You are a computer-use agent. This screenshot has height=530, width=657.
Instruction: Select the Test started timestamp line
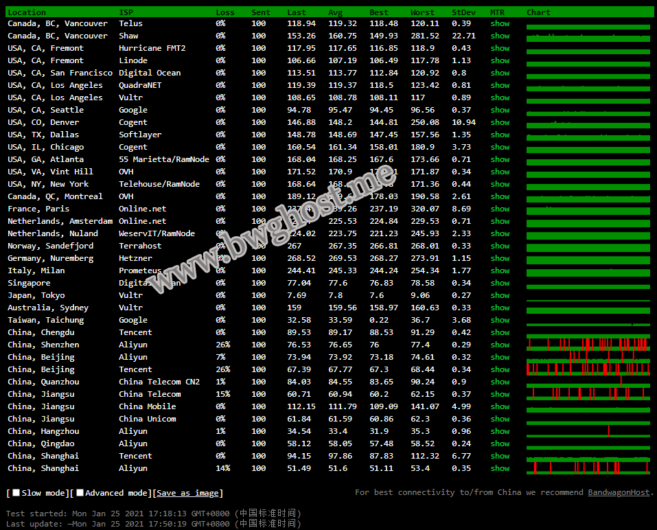click(153, 514)
